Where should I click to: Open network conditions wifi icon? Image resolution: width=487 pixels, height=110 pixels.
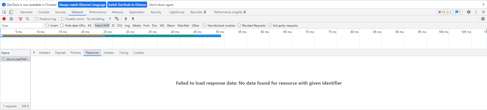pos(117,19)
